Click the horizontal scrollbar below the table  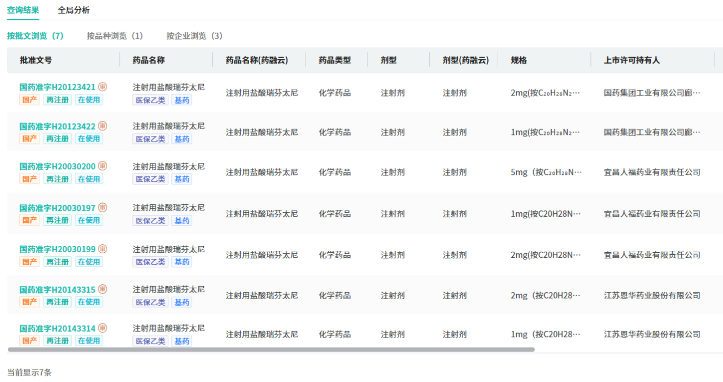coord(271,350)
